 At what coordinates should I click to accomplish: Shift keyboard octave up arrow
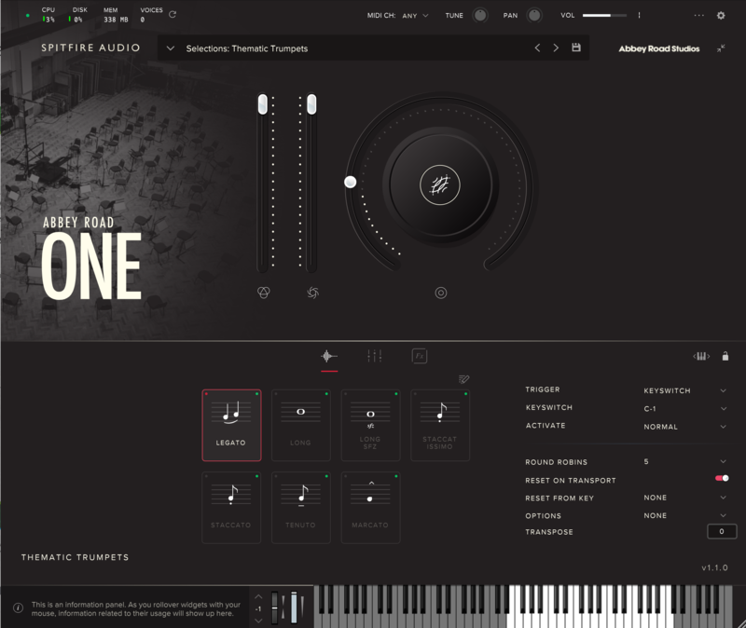[258, 596]
